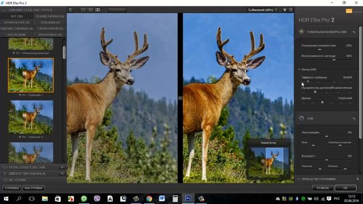
Task: Toggle the Сравнить compare button in toolbar
Action: (117, 10)
